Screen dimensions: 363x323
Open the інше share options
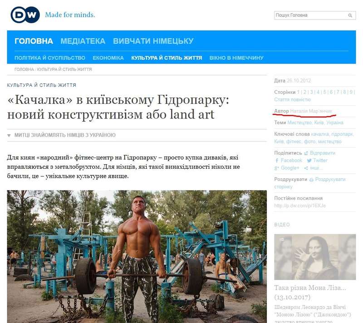click(x=313, y=168)
